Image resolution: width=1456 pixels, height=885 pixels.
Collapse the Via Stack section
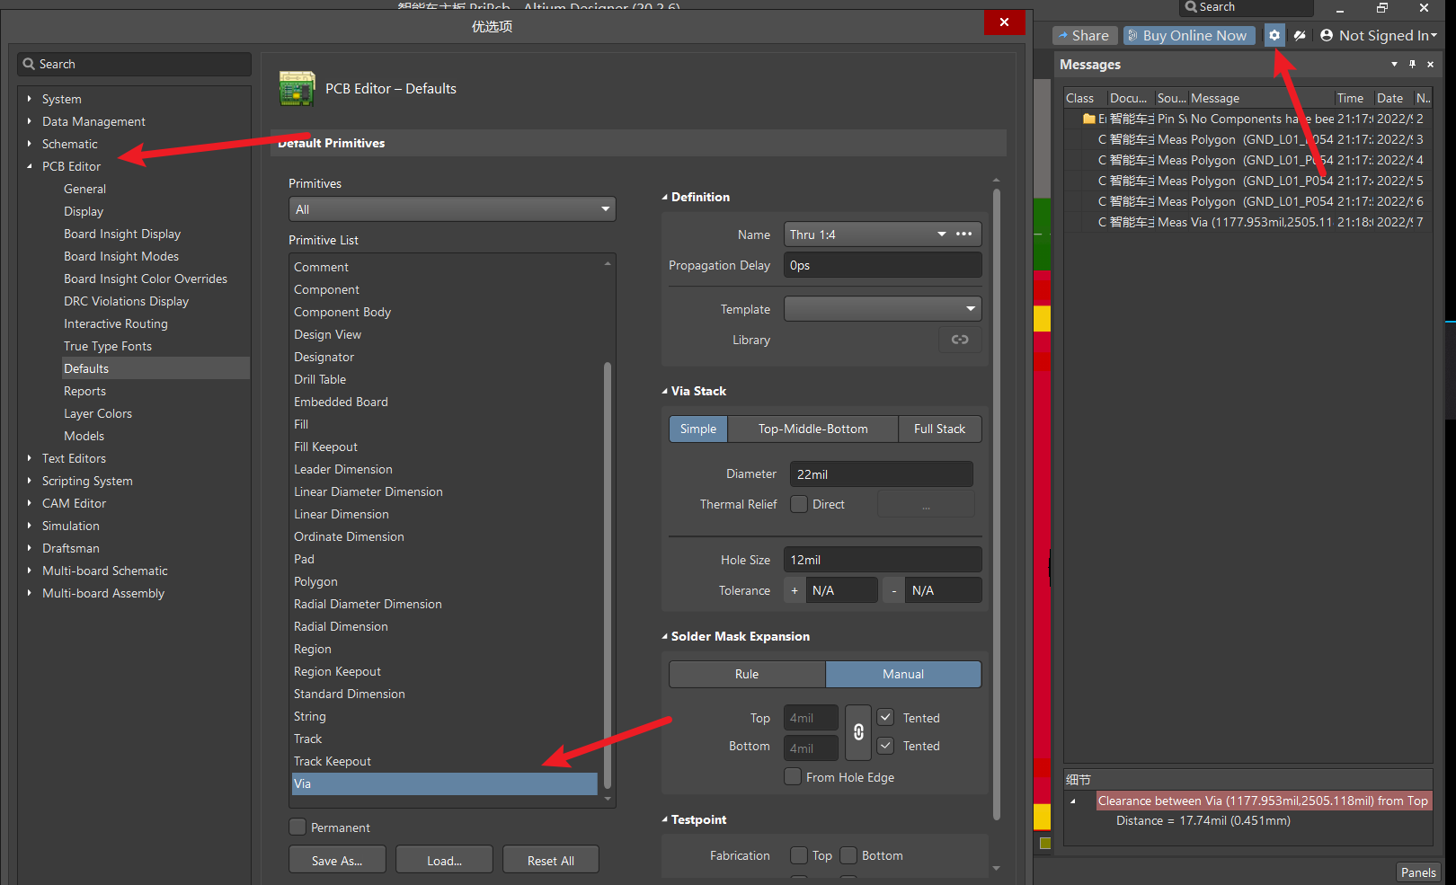click(x=665, y=391)
